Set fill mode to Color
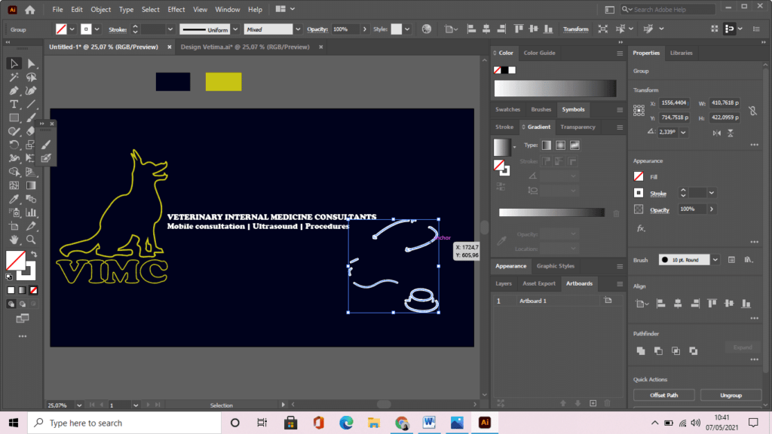Image resolution: width=772 pixels, height=434 pixels. tap(11, 290)
